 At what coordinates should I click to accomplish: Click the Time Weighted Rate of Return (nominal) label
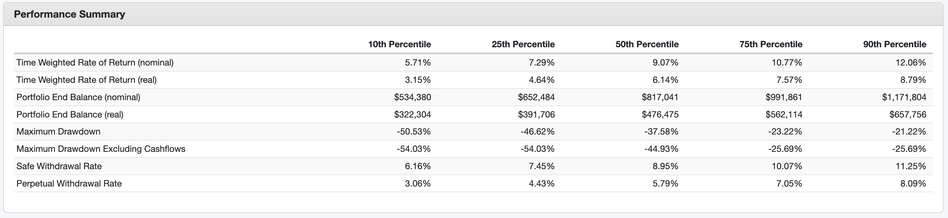95,63
